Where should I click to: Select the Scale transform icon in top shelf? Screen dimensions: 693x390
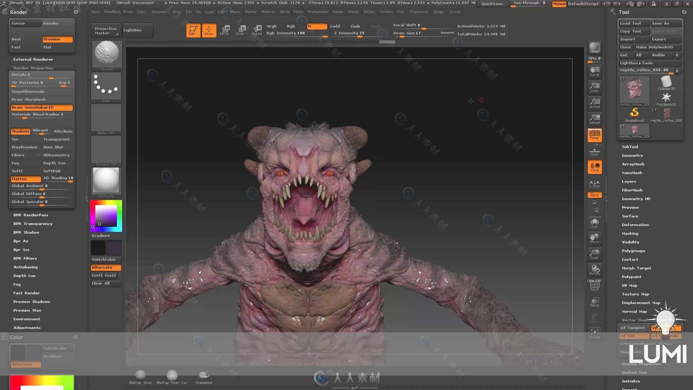(240, 30)
